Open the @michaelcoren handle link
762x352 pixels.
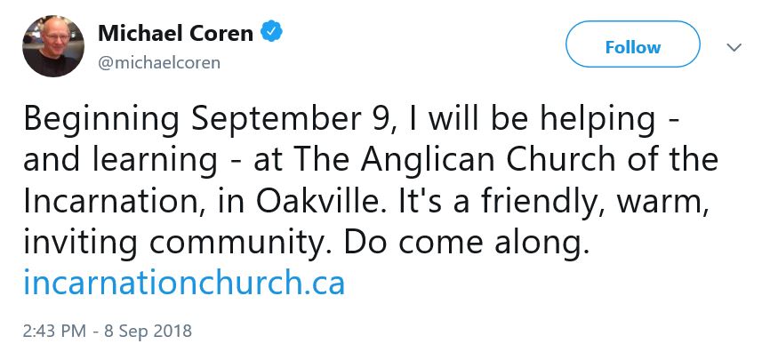tap(159, 62)
